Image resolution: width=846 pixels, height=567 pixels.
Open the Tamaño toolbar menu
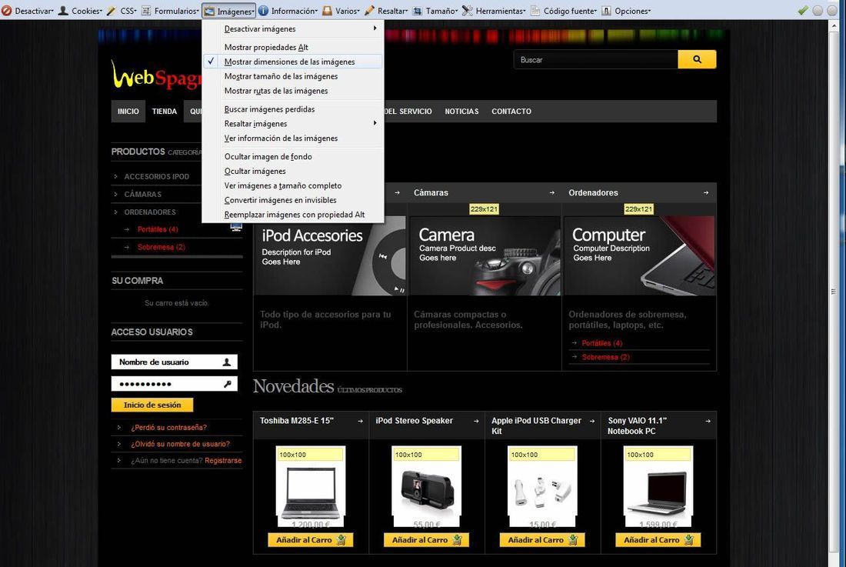click(x=435, y=11)
